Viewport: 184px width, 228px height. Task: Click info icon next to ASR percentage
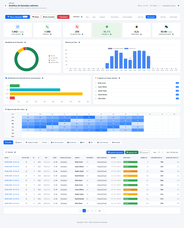click(111, 34)
